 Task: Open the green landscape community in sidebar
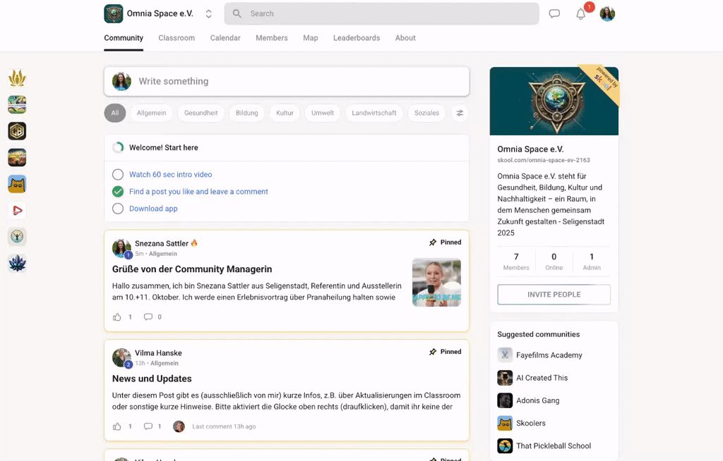[x=17, y=104]
